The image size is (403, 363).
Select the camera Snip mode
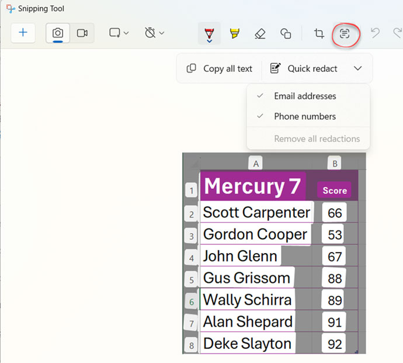click(58, 33)
